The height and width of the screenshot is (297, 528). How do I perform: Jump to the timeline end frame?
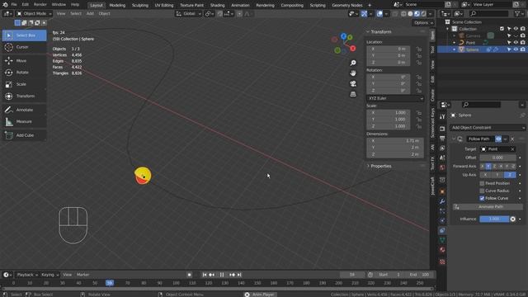(x=239, y=275)
